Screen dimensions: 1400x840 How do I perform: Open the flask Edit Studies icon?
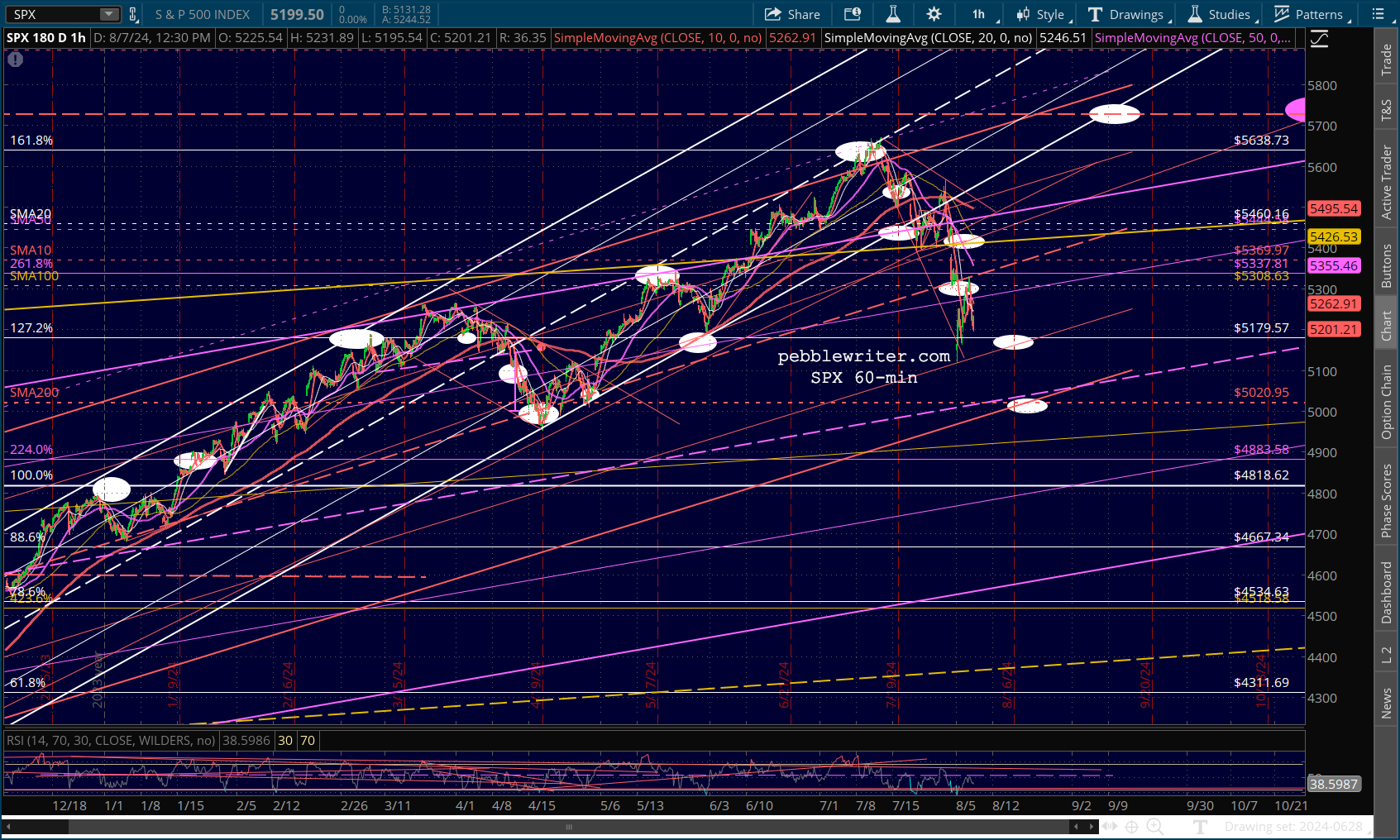tap(892, 14)
